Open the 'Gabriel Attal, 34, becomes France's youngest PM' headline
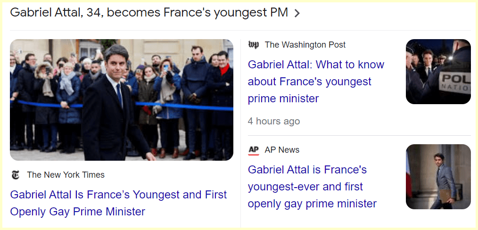The image size is (478, 230). [148, 13]
